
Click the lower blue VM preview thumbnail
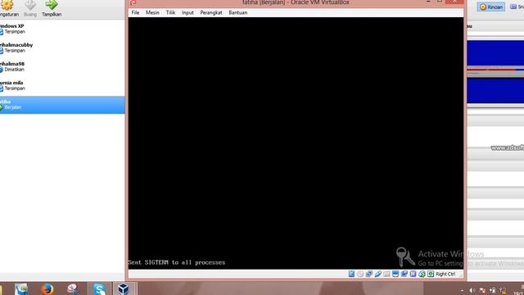[495, 90]
